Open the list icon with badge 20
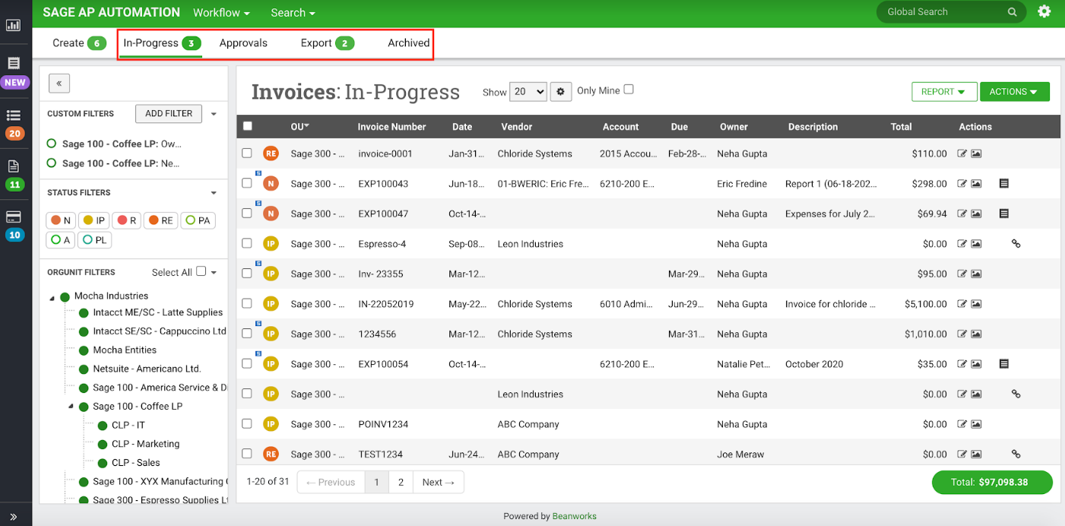Image resolution: width=1065 pixels, height=526 pixels. pyautogui.click(x=14, y=116)
